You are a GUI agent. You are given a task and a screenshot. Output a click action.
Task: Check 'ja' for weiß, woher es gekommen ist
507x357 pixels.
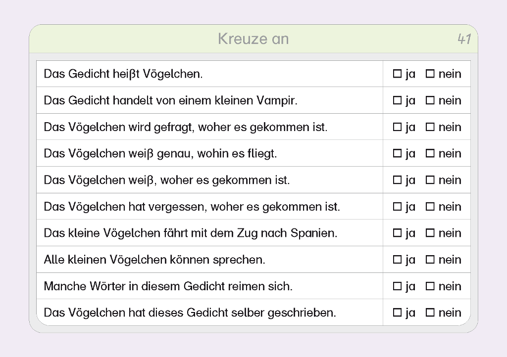click(x=397, y=180)
